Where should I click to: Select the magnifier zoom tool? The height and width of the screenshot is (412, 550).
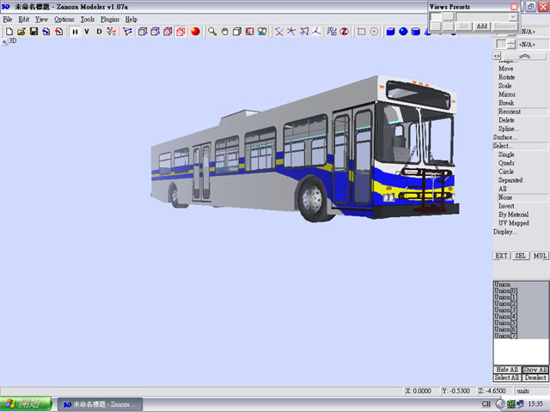[x=212, y=32]
